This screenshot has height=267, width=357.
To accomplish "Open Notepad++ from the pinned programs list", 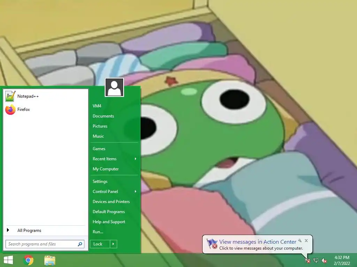I will (46, 96).
